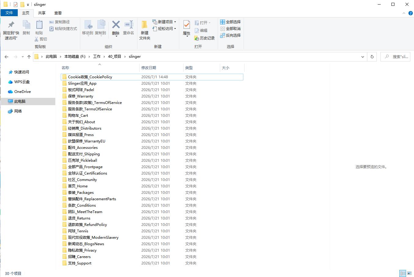
Task: Select the 板式网球_Padel folder
Action: coord(152,90)
